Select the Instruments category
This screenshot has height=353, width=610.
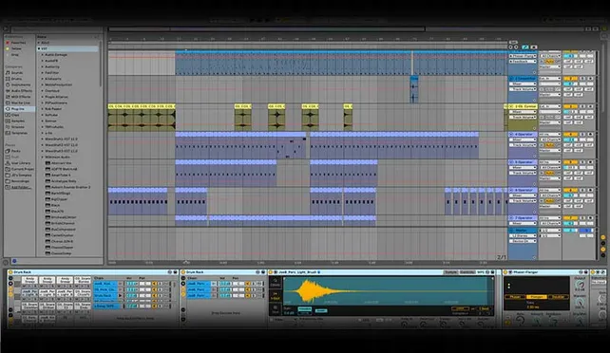coord(20,84)
